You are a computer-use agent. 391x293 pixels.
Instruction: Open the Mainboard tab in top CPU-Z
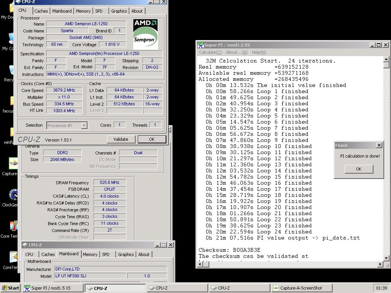[x=62, y=11]
